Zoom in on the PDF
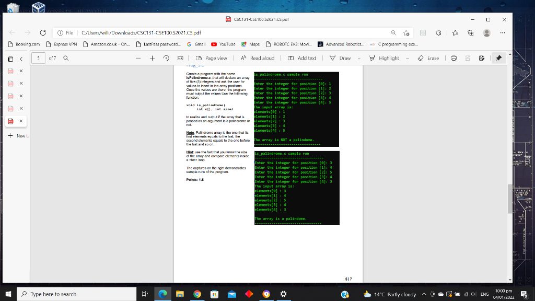 tap(152, 59)
